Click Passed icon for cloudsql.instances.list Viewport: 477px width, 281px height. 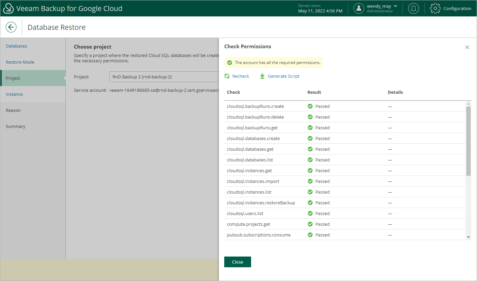310,192
